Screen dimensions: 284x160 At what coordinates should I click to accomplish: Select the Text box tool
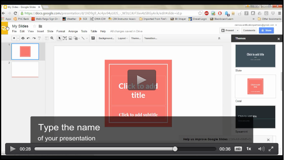65,38
